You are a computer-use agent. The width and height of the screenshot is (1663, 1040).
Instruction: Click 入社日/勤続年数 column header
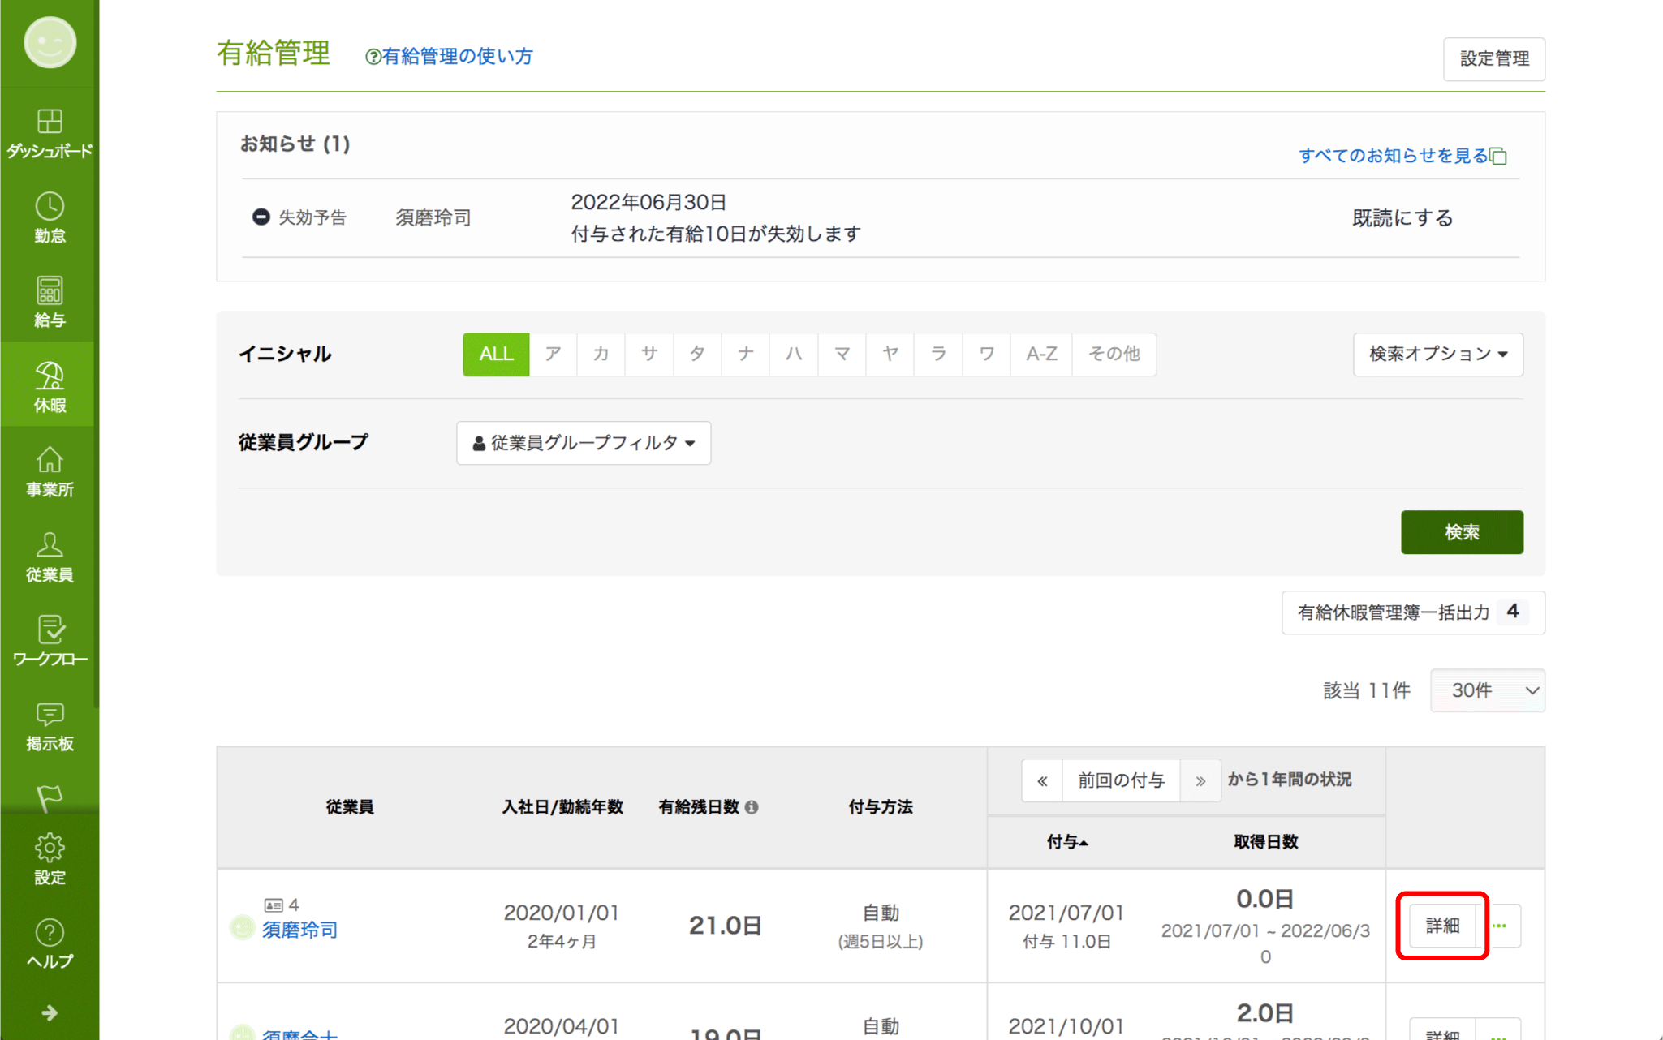coord(562,806)
